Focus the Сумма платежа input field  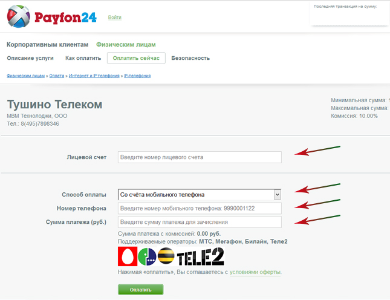tap(200, 222)
